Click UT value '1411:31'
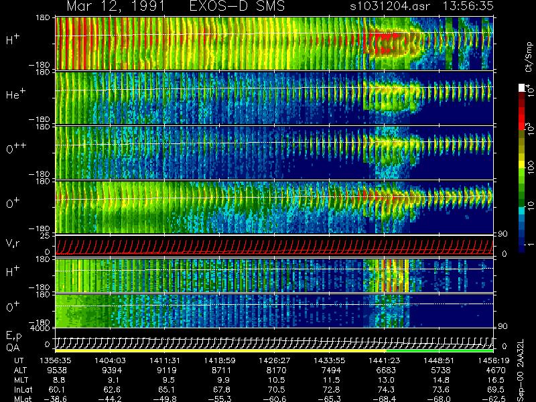 pos(164,360)
